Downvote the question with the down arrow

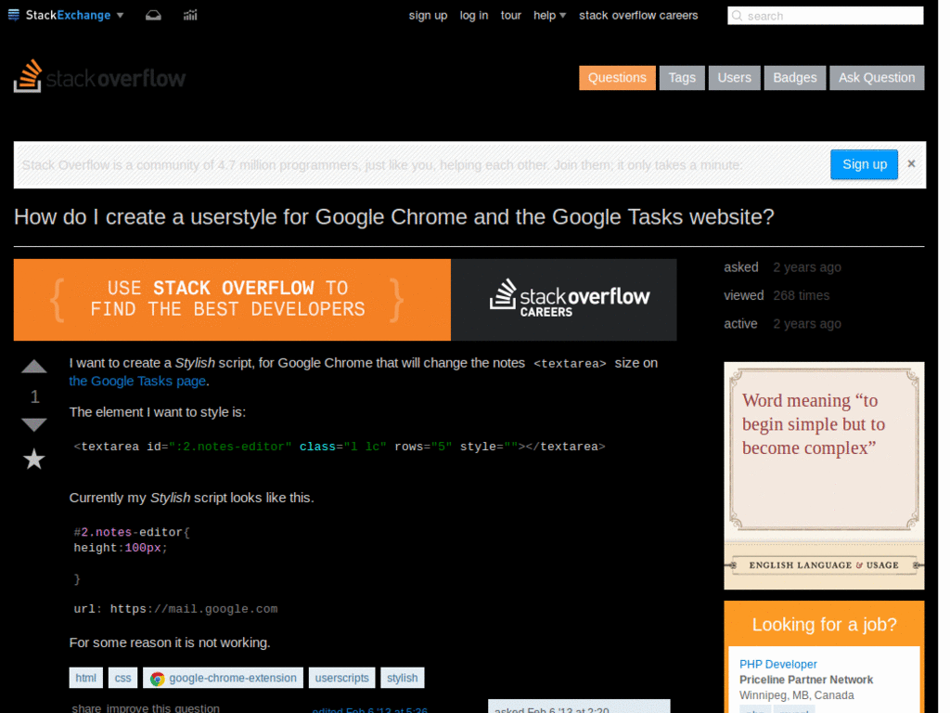coord(34,424)
